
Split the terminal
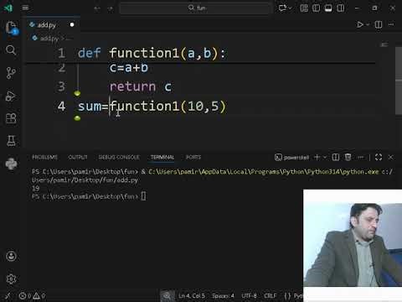click(336, 158)
